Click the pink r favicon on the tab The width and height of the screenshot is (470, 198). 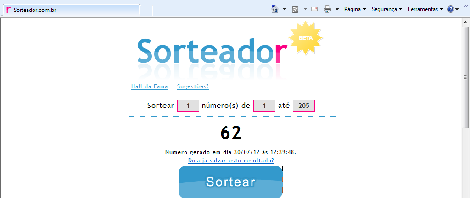(x=8, y=10)
